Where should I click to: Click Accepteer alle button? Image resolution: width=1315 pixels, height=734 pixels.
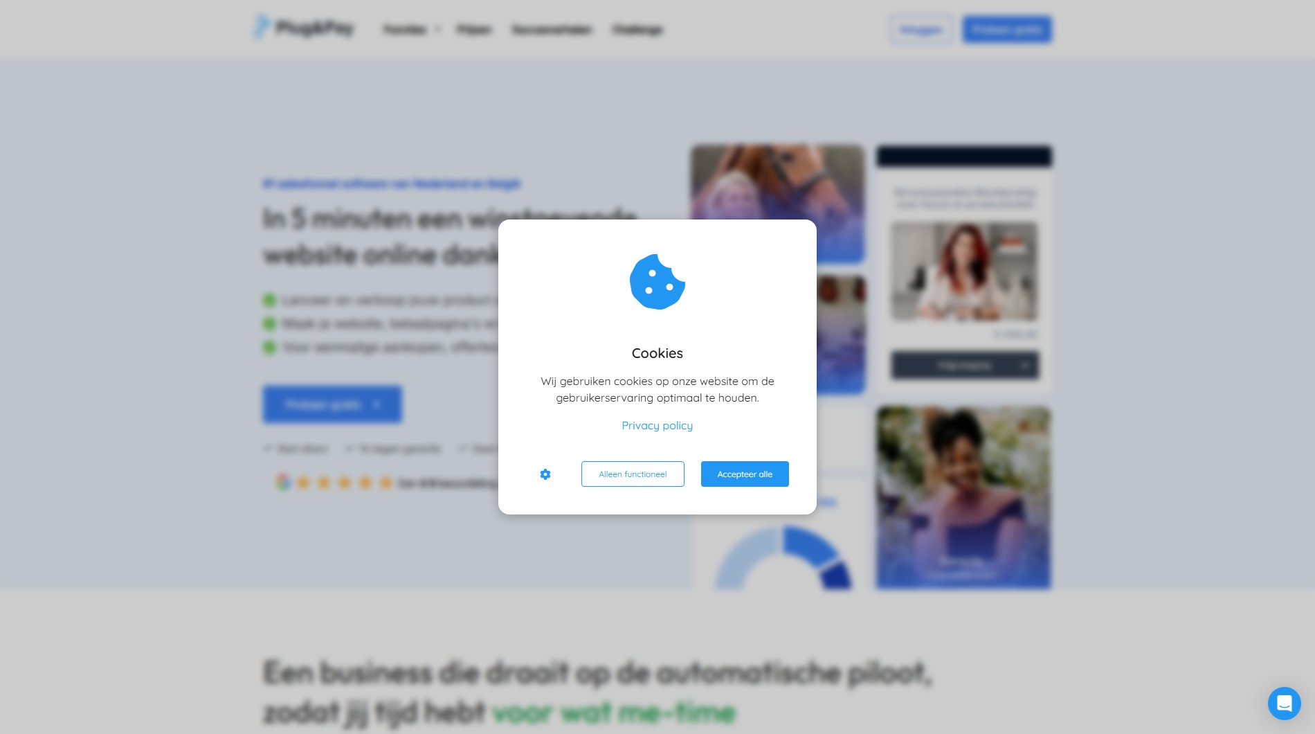(x=745, y=474)
